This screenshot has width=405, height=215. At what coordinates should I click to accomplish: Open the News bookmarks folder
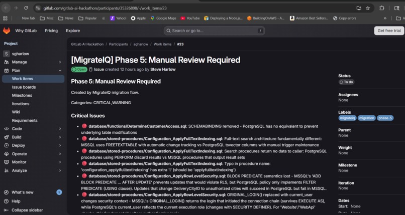(66, 18)
